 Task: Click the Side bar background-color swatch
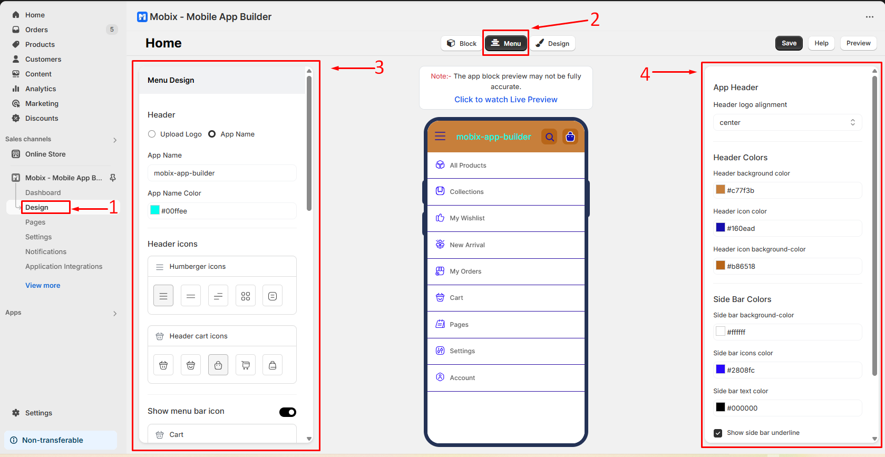pyautogui.click(x=721, y=331)
